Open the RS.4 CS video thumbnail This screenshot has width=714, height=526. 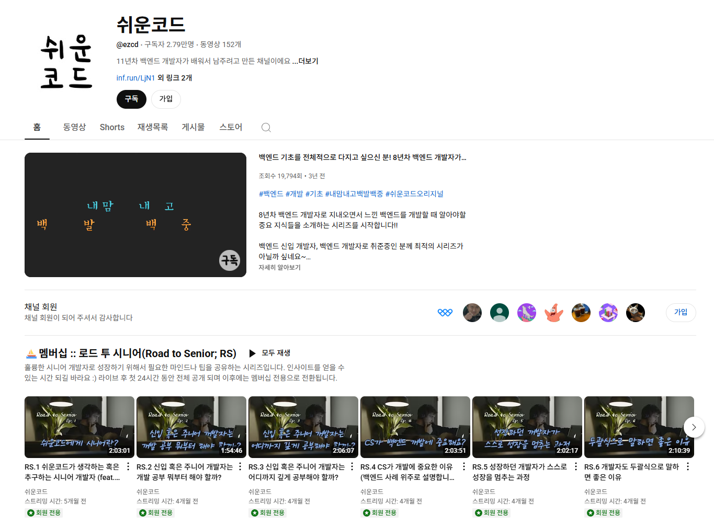coord(415,427)
